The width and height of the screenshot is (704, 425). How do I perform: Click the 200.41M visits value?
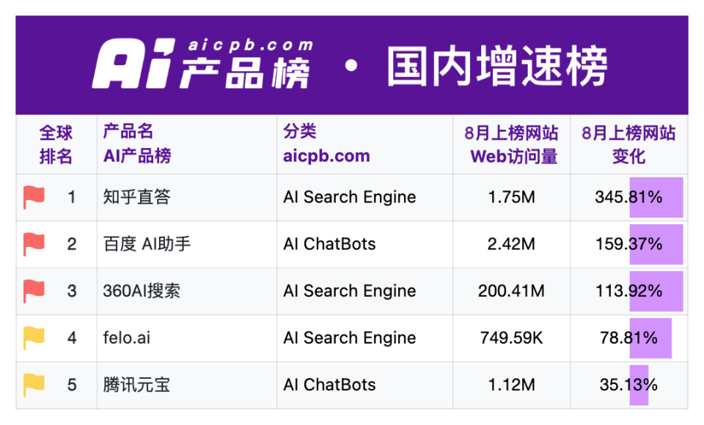click(511, 291)
